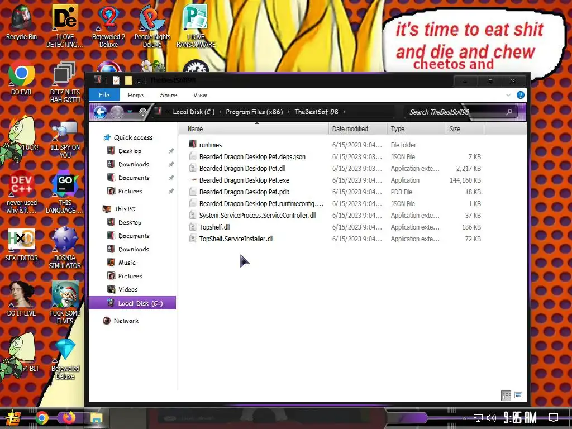Open 'BOSNIA SIMULATOR' desktop shortcut
572x429 pixels.
pyautogui.click(x=65, y=248)
